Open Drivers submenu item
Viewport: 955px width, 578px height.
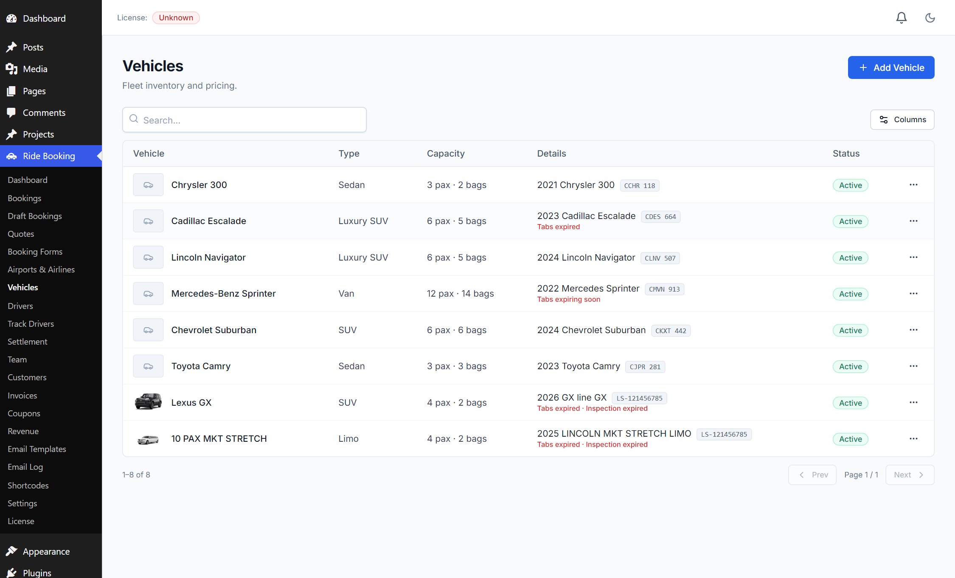(20, 306)
